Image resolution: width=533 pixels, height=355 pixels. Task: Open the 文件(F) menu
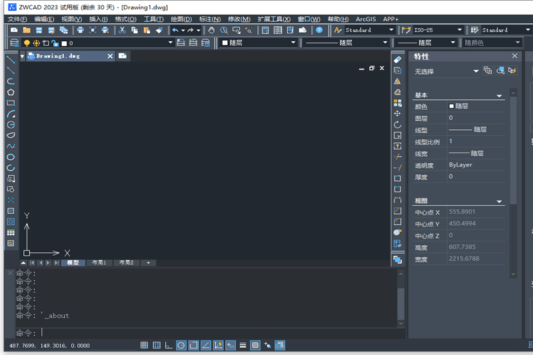pos(17,19)
